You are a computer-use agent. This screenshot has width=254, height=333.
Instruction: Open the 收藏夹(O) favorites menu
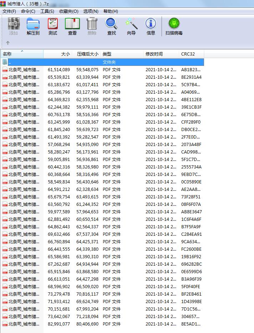tap(68, 11)
